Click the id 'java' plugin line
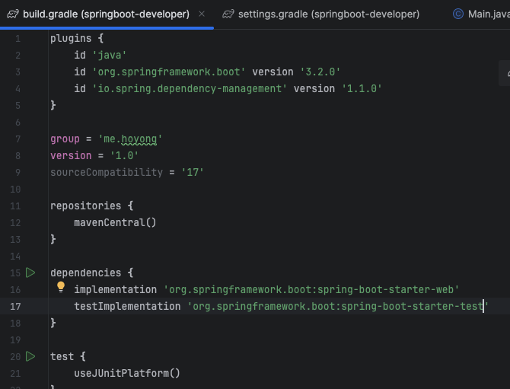The height and width of the screenshot is (389, 510). (100, 55)
